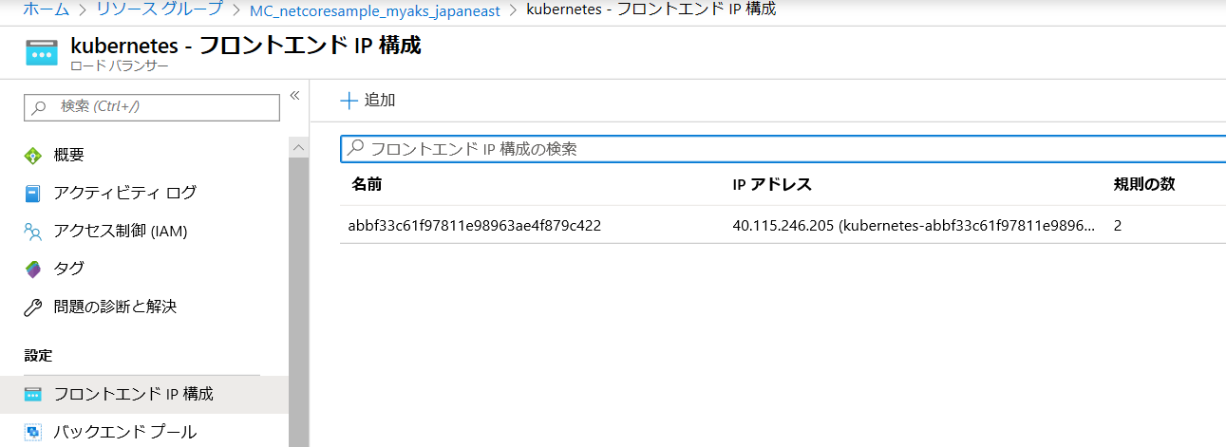Sort by IP アドレス column header

coord(772,184)
